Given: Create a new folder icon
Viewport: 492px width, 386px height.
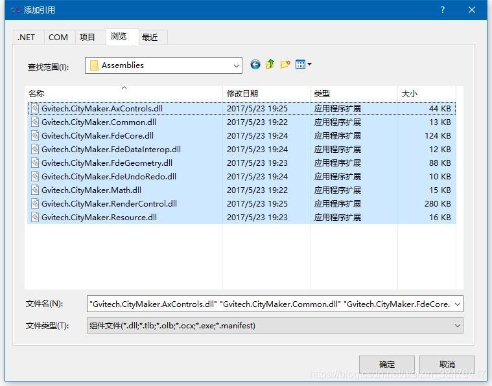Looking at the screenshot, I should (285, 64).
